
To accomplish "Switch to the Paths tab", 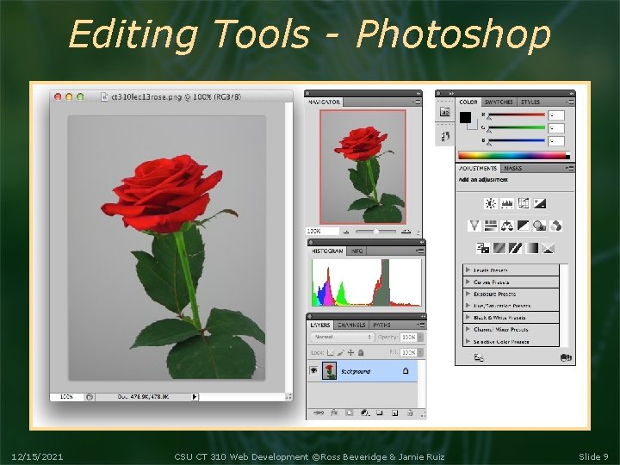I will (381, 325).
